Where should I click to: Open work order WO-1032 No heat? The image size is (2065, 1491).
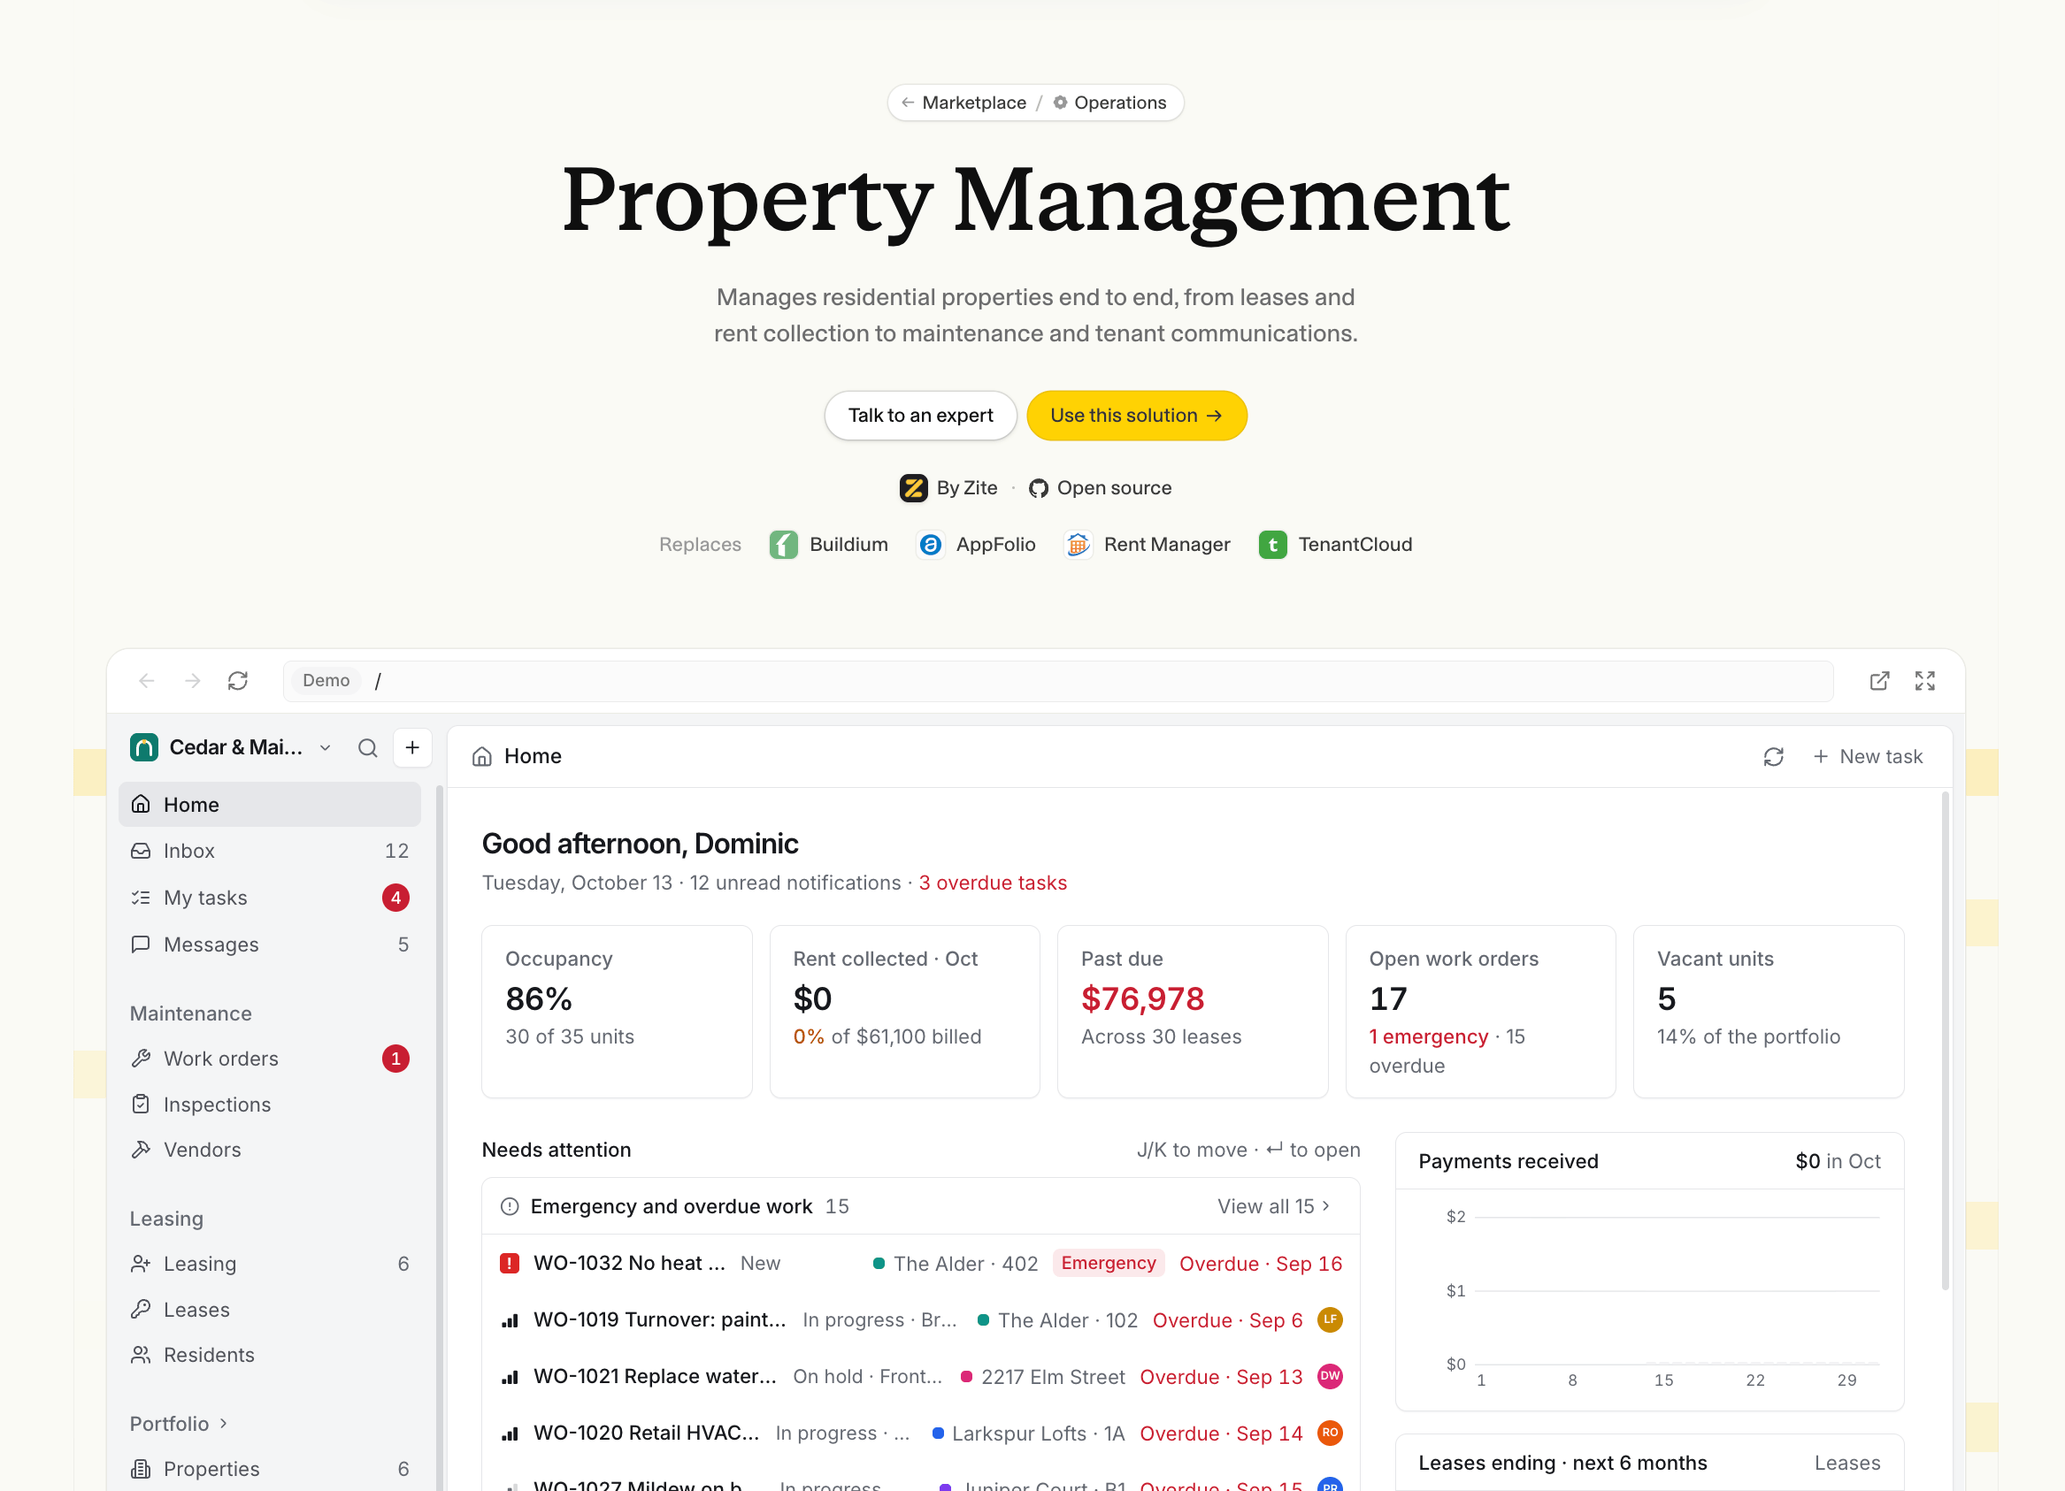pos(920,1264)
